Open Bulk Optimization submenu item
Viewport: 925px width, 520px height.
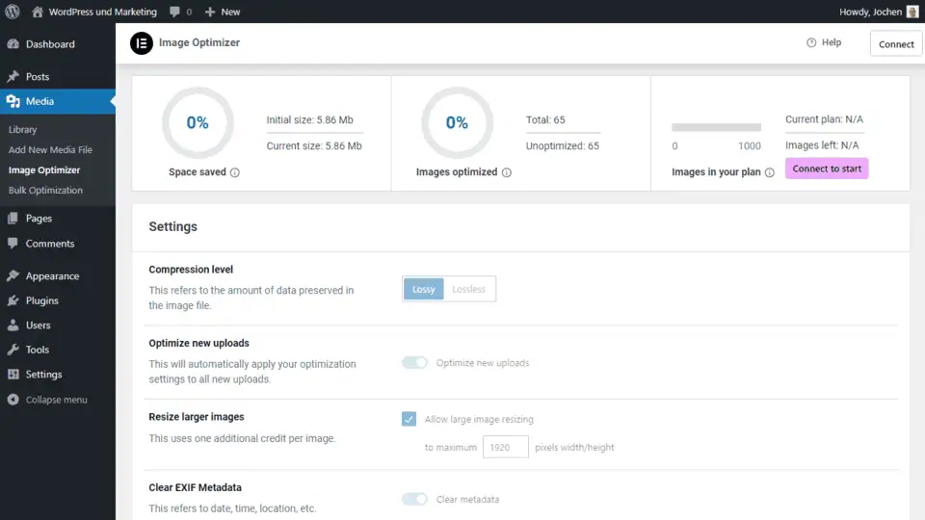point(45,191)
